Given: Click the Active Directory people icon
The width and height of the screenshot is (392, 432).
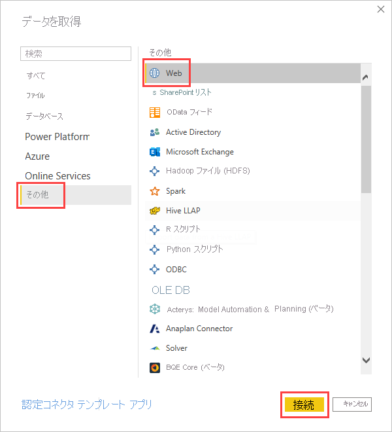Looking at the screenshot, I should point(155,132).
